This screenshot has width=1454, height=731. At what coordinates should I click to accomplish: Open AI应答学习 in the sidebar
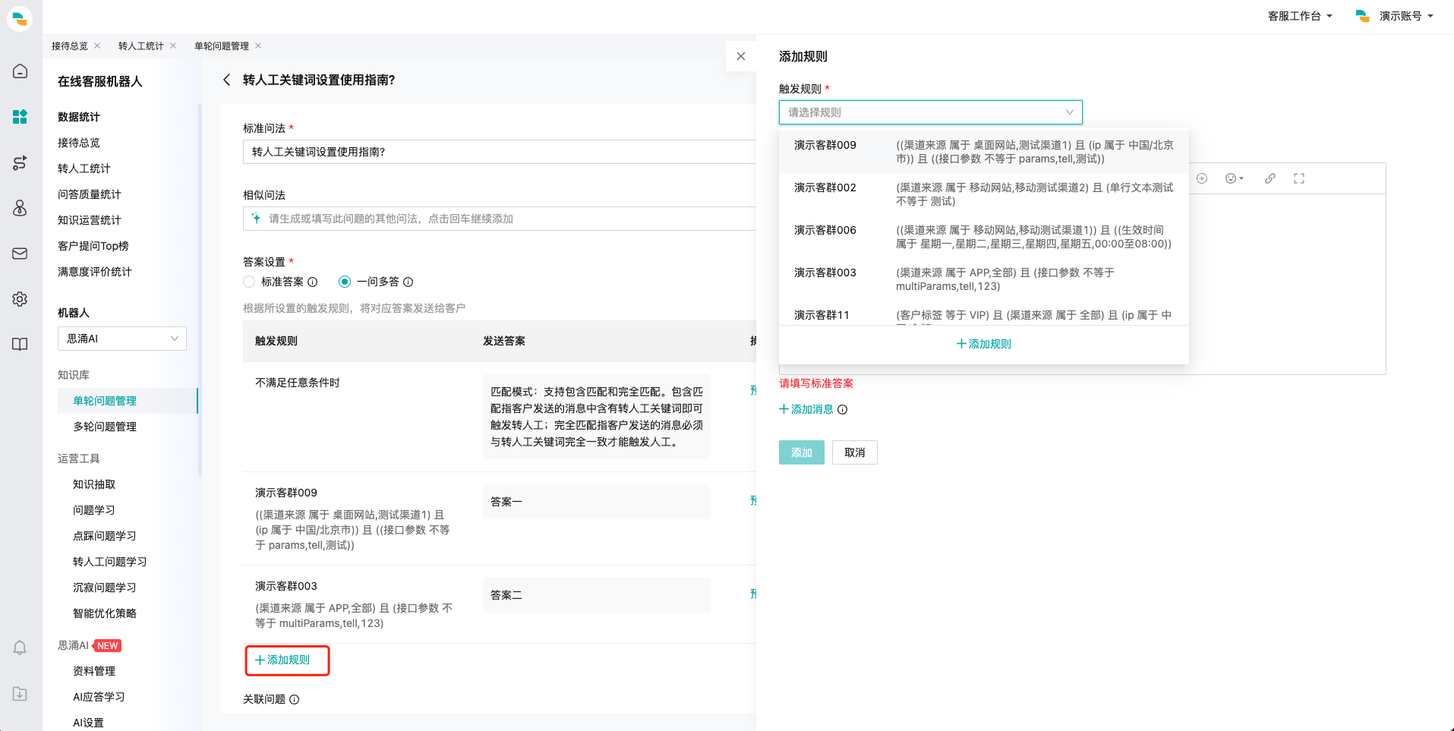pyautogui.click(x=99, y=697)
